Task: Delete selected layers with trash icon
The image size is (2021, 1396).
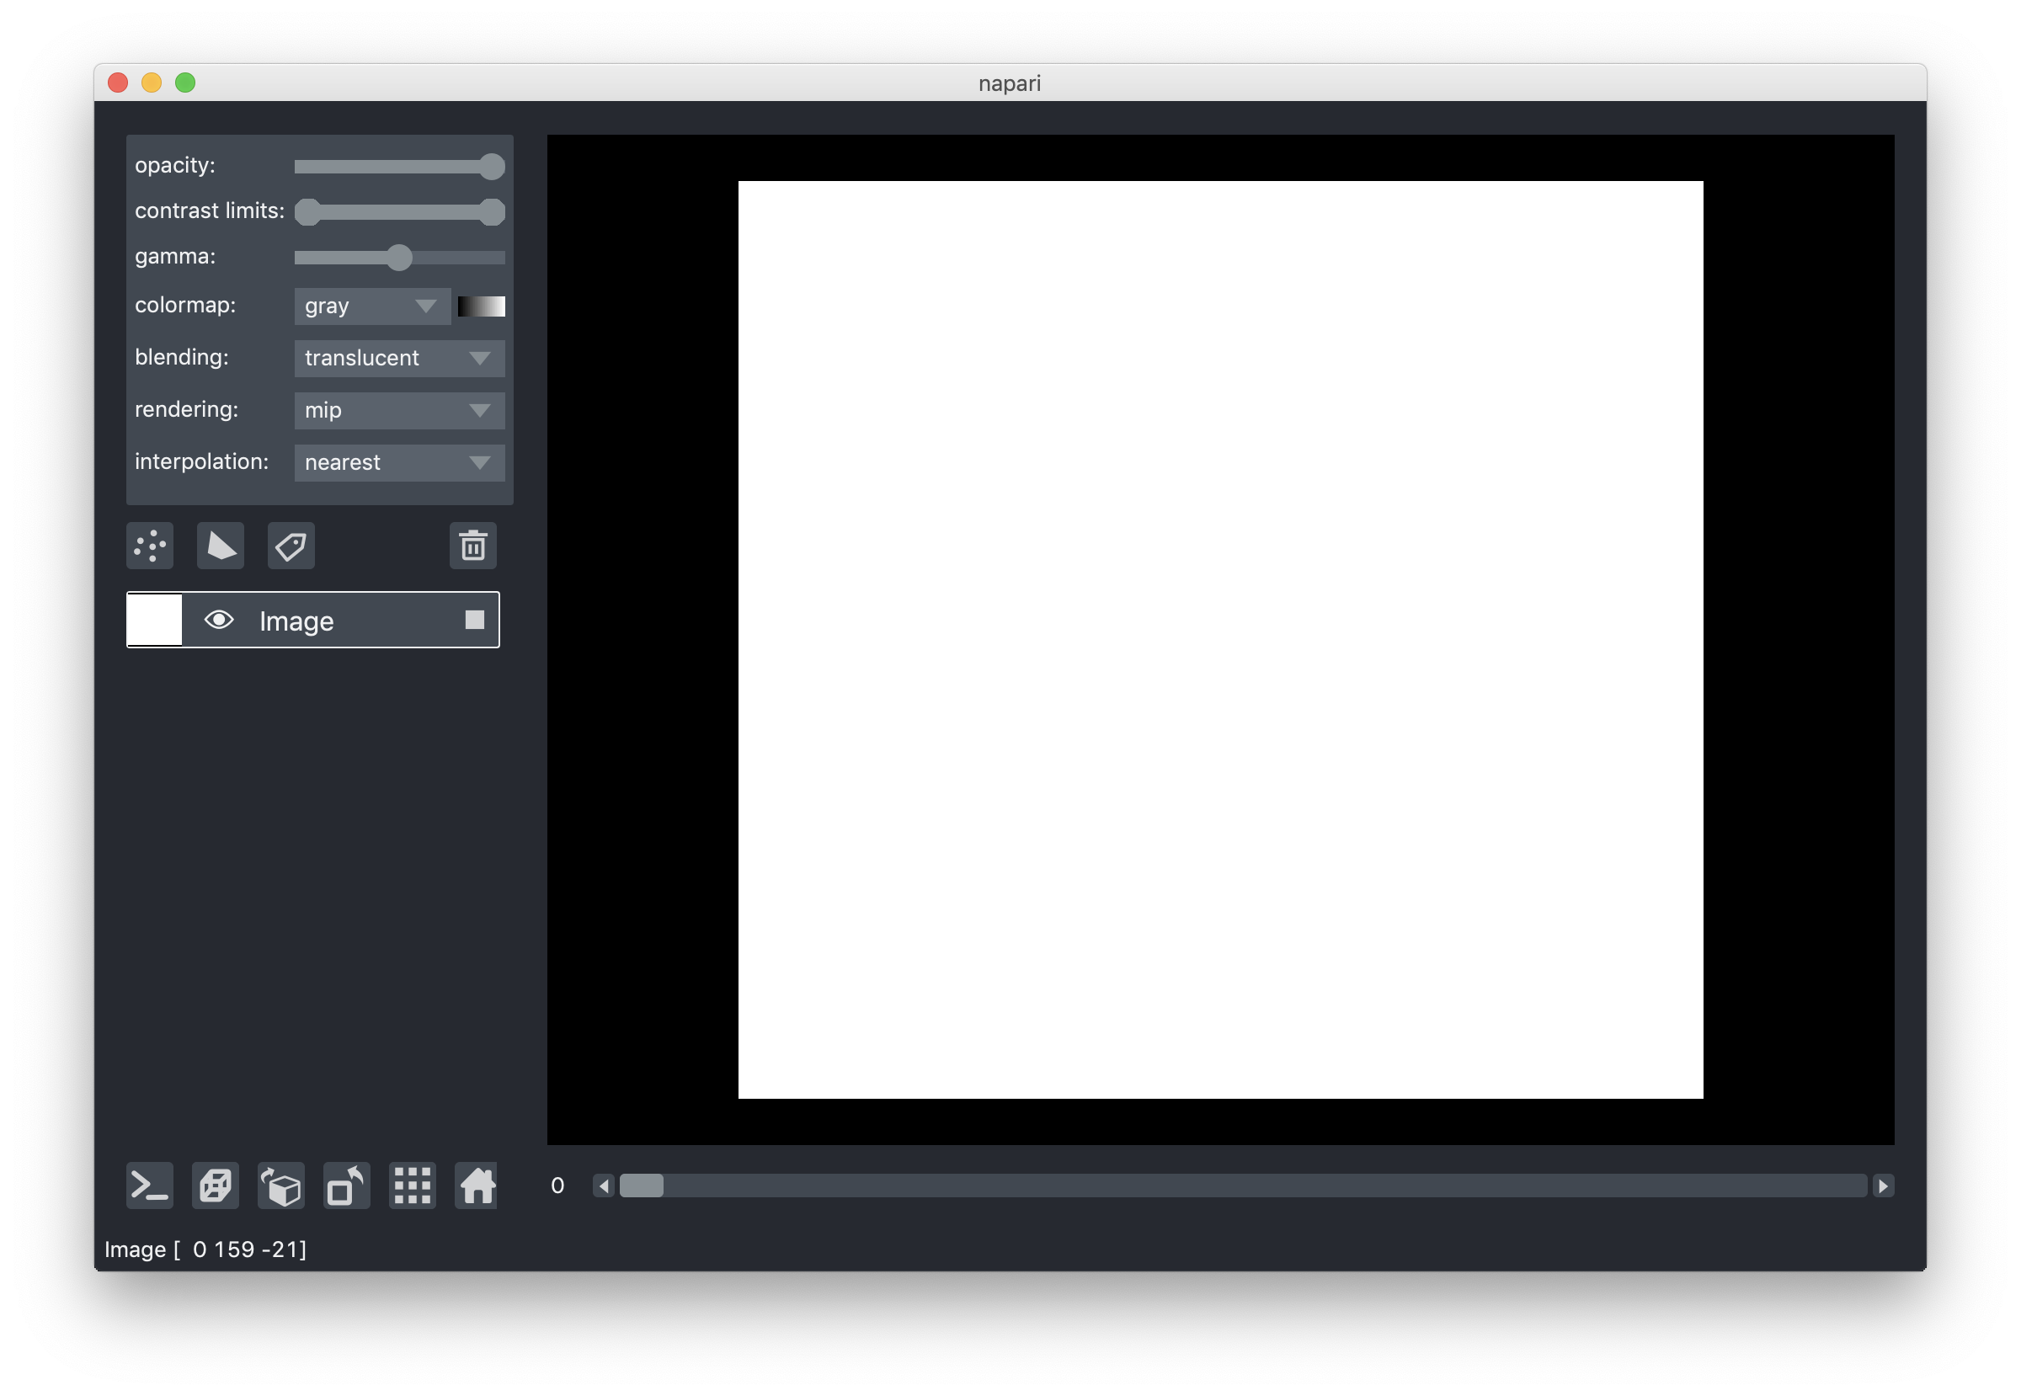Action: pyautogui.click(x=473, y=546)
